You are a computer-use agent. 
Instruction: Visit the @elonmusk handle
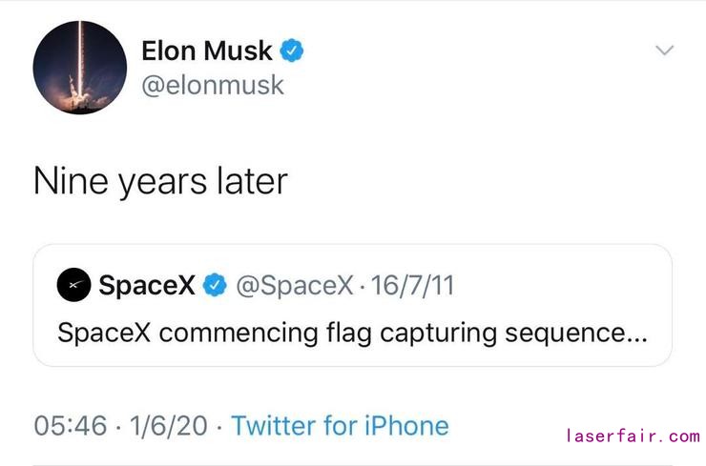point(213,85)
